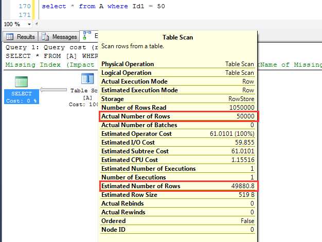Click the Estimated Number of Rows value 49880.8
Screen dimensions: 322x242
243,186
